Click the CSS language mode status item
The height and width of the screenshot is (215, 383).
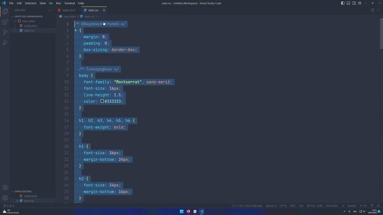pyautogui.click(x=301, y=205)
